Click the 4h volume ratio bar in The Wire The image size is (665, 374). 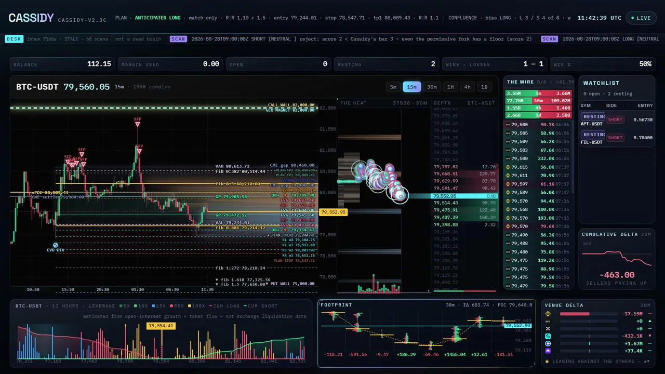(x=539, y=108)
